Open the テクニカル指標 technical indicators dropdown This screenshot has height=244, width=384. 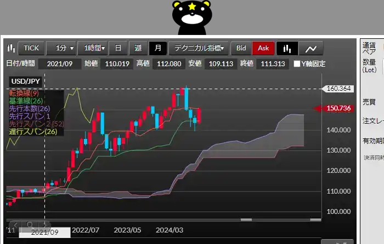[x=199, y=48]
